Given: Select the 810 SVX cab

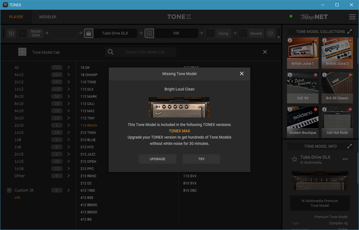Looking at the screenshot, I should tap(190, 183).
